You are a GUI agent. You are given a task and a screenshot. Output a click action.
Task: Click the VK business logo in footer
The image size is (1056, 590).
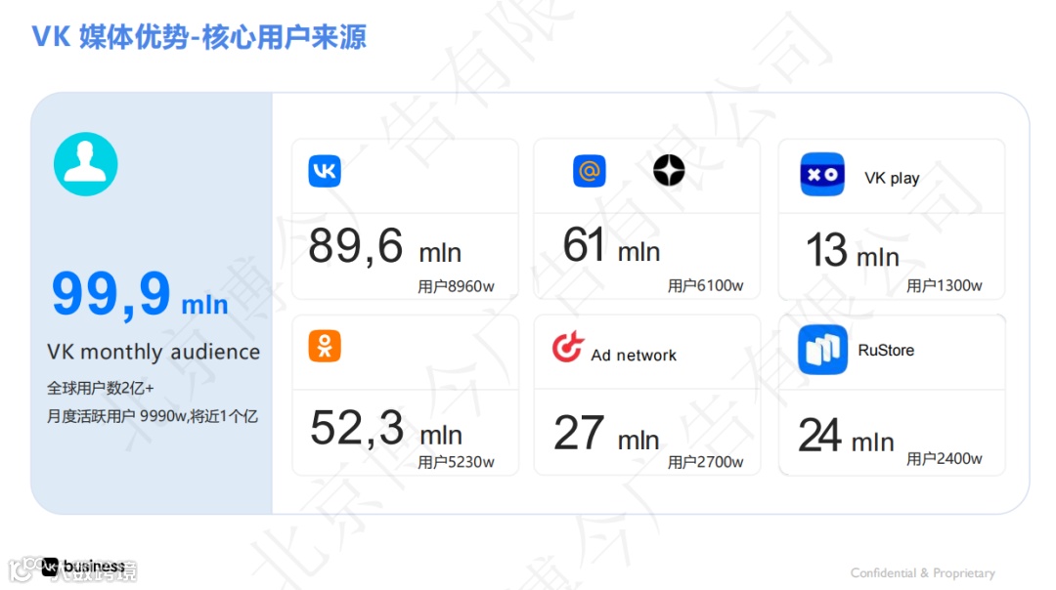[83, 568]
